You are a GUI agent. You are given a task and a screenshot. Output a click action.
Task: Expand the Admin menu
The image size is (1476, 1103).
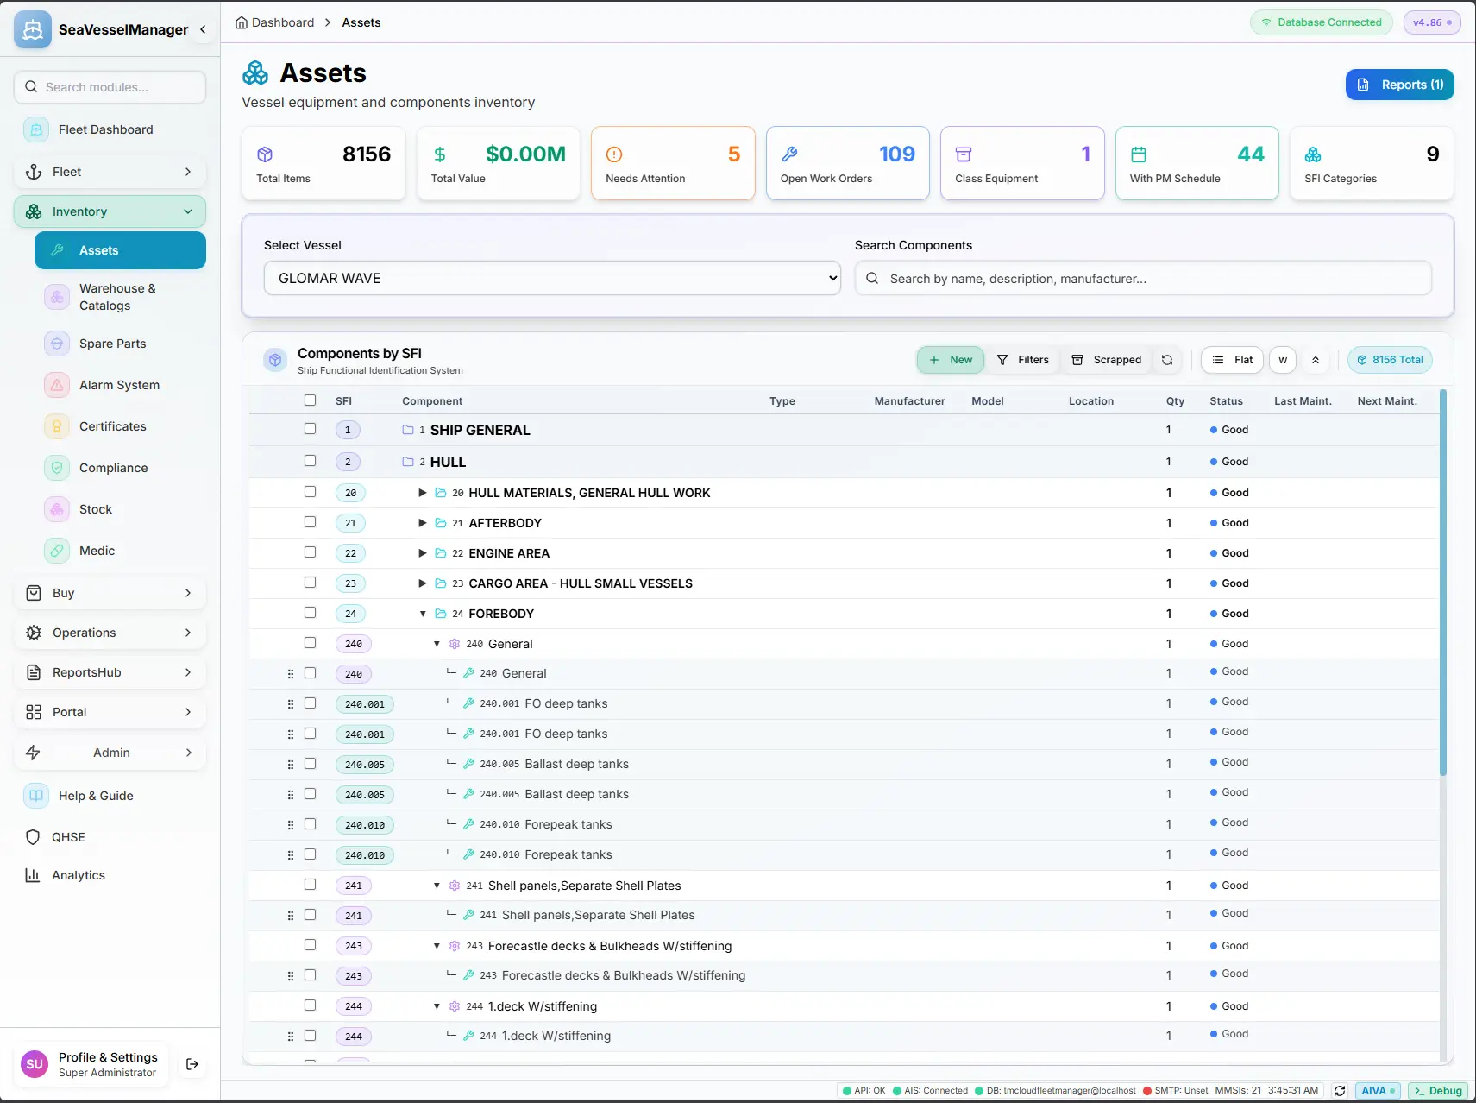(x=110, y=753)
